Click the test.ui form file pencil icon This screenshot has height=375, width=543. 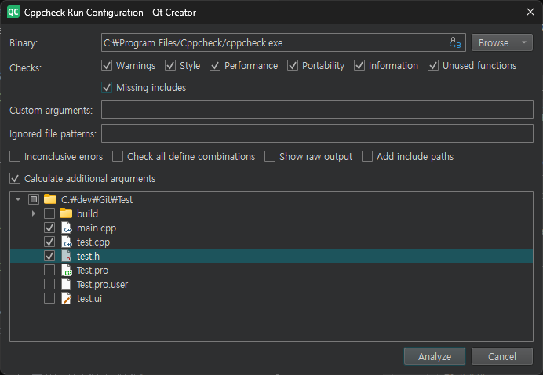point(66,298)
